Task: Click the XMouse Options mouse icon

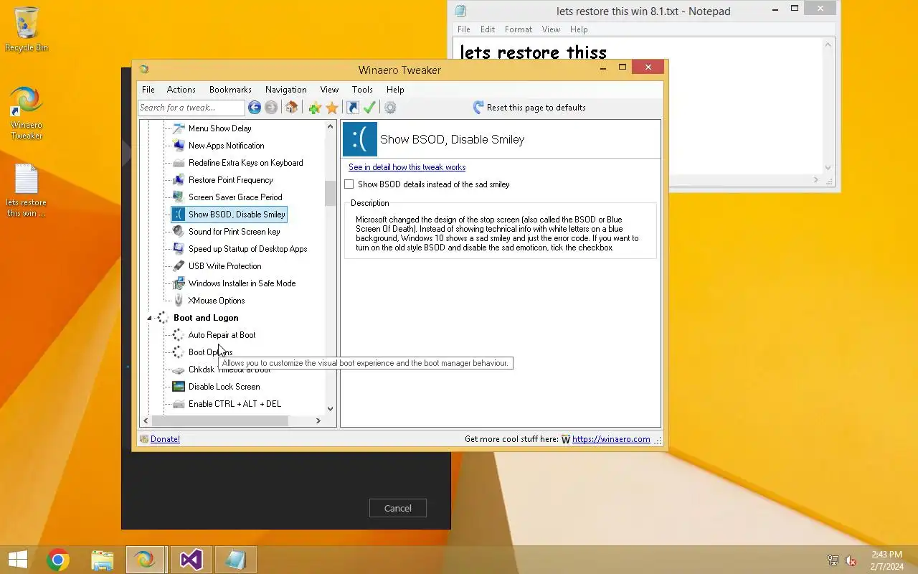Action: pos(179,301)
